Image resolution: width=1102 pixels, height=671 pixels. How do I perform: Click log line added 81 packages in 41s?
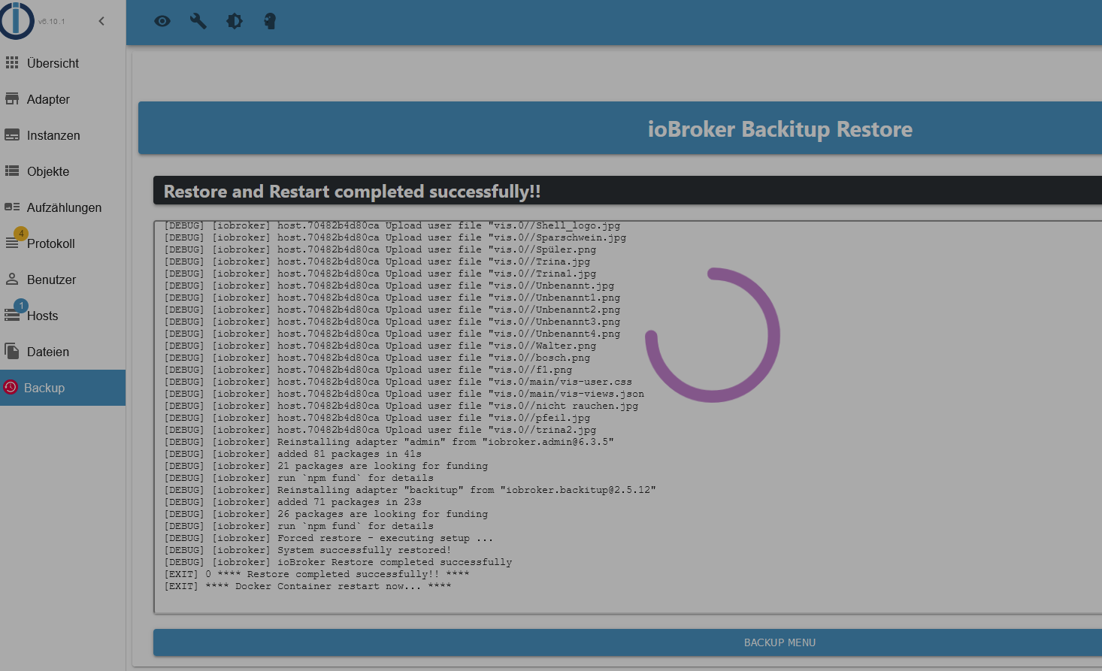tap(293, 454)
